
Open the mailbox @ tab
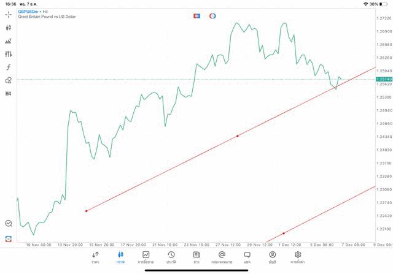point(222,257)
